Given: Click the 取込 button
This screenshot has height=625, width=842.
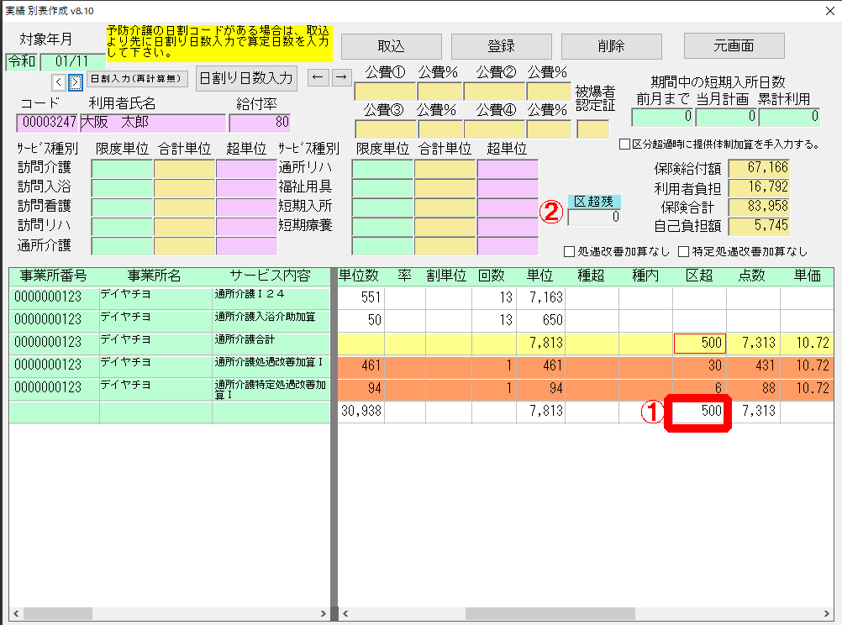Looking at the screenshot, I should coord(391,46).
